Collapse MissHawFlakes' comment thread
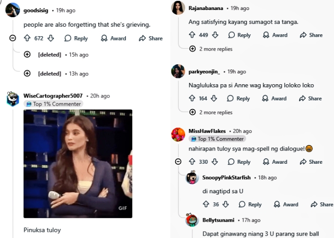 coord(178,162)
